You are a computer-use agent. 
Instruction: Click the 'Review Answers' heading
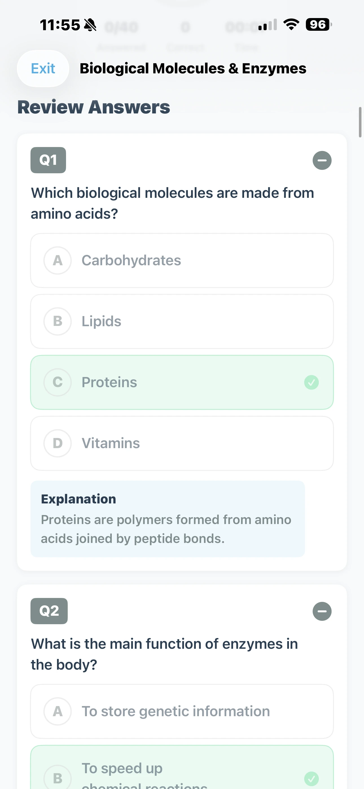click(x=94, y=107)
